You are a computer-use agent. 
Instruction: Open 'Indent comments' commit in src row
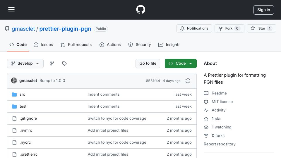pyautogui.click(x=104, y=95)
